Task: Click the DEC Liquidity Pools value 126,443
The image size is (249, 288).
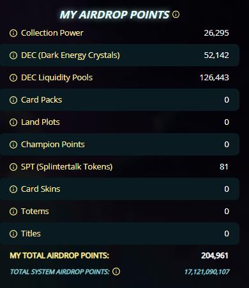Action: point(215,78)
